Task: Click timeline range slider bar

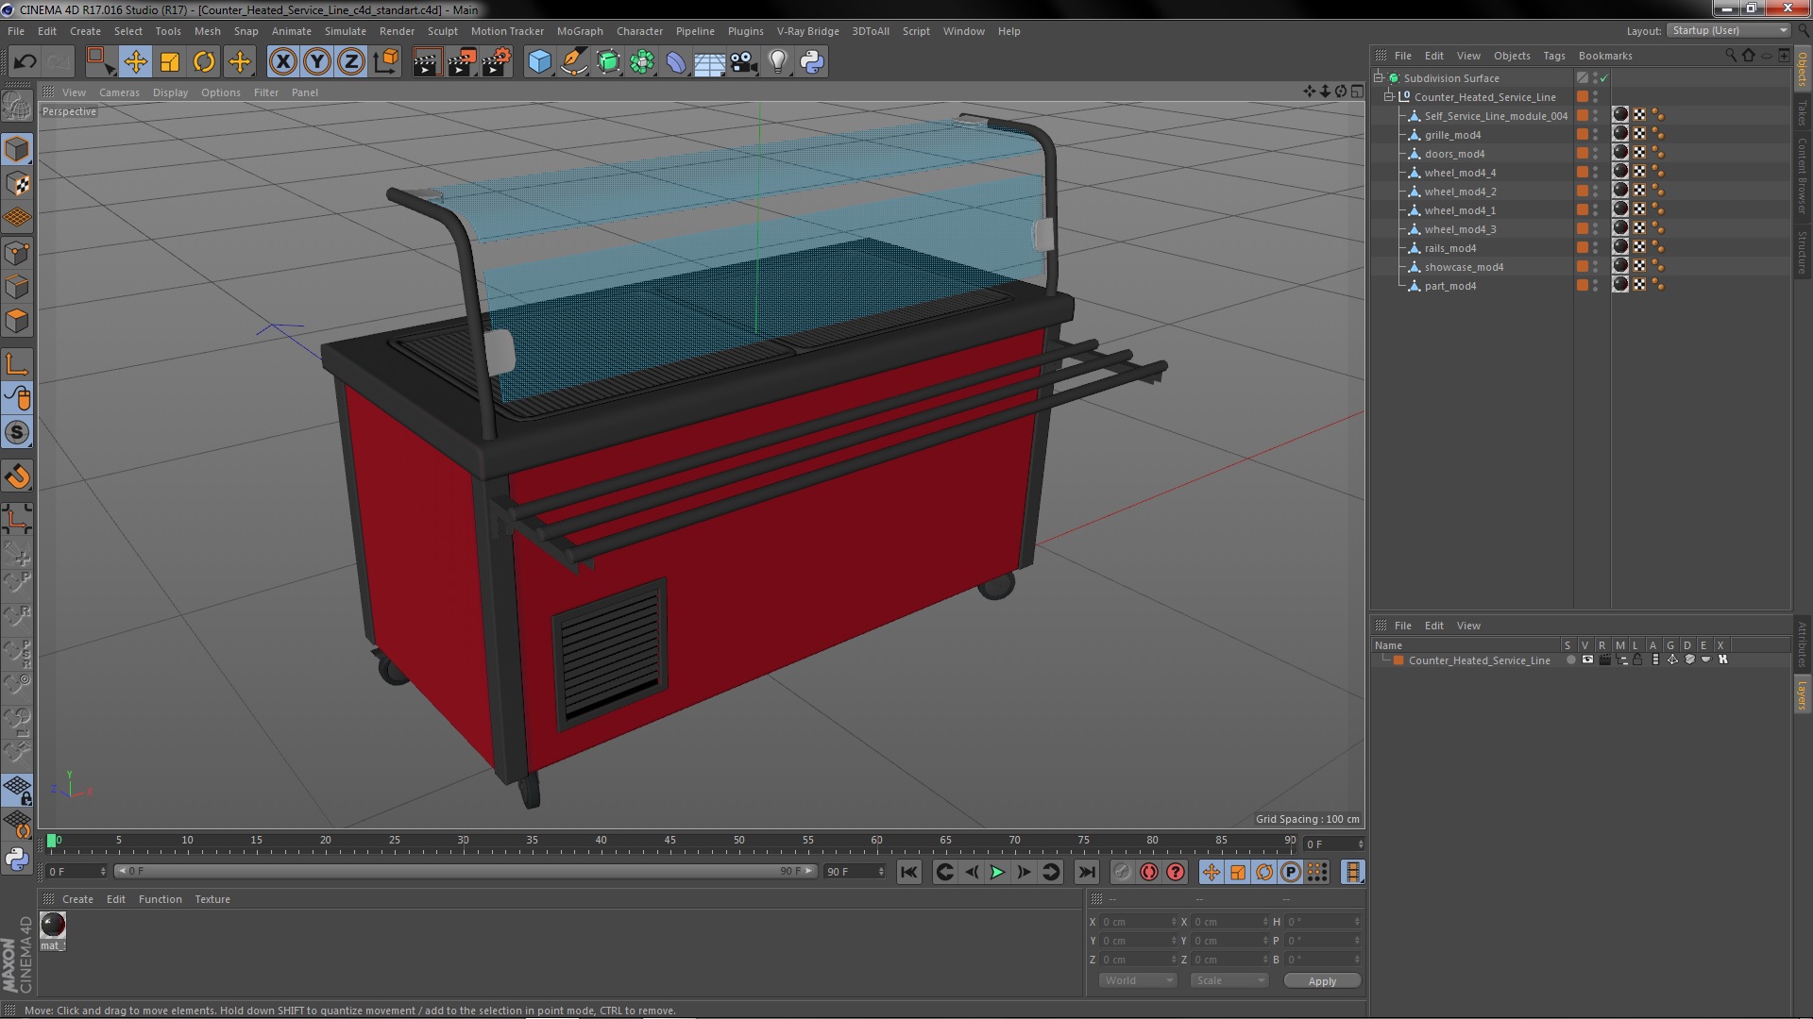Action: tap(466, 872)
